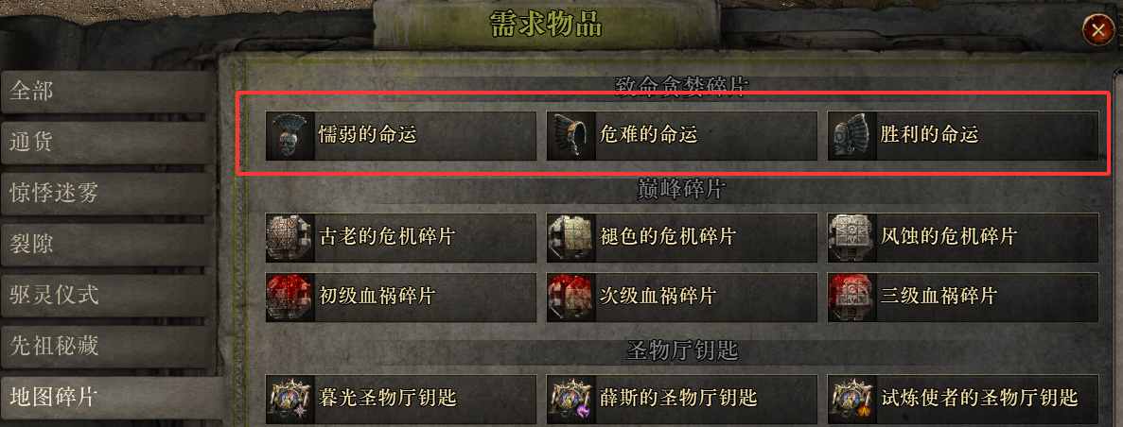Switch to the 通货 category
Viewport: 1123px width, 427px height.
click(108, 143)
